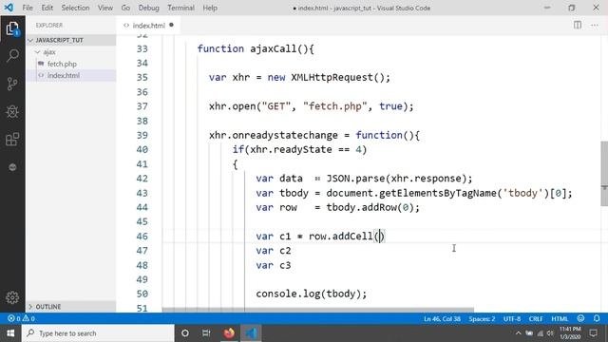
Task: Click the Windows Start button
Action: [10, 333]
